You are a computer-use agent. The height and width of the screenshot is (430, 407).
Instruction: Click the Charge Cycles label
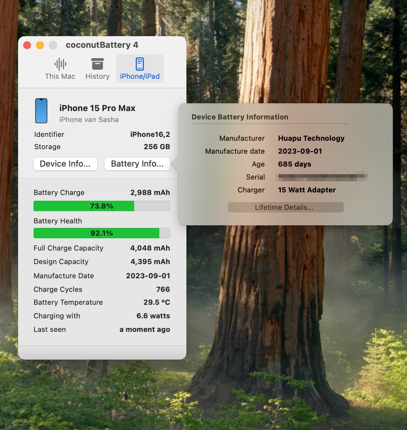pos(58,290)
